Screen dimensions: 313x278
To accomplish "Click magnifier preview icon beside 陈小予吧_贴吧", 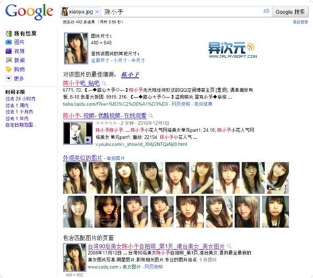I will click(x=104, y=83).
